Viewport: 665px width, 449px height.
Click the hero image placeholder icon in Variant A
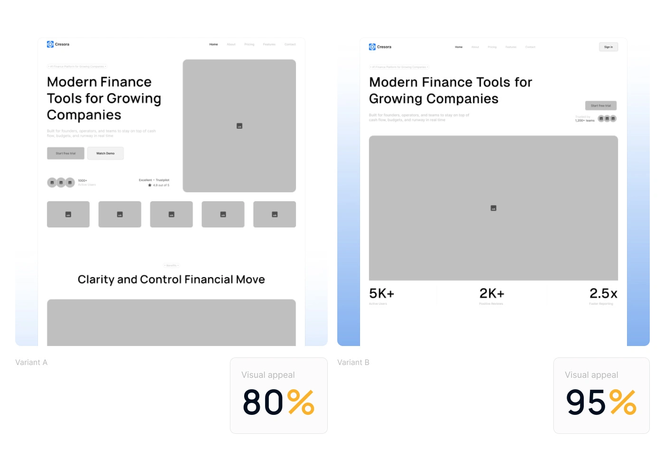pyautogui.click(x=239, y=126)
